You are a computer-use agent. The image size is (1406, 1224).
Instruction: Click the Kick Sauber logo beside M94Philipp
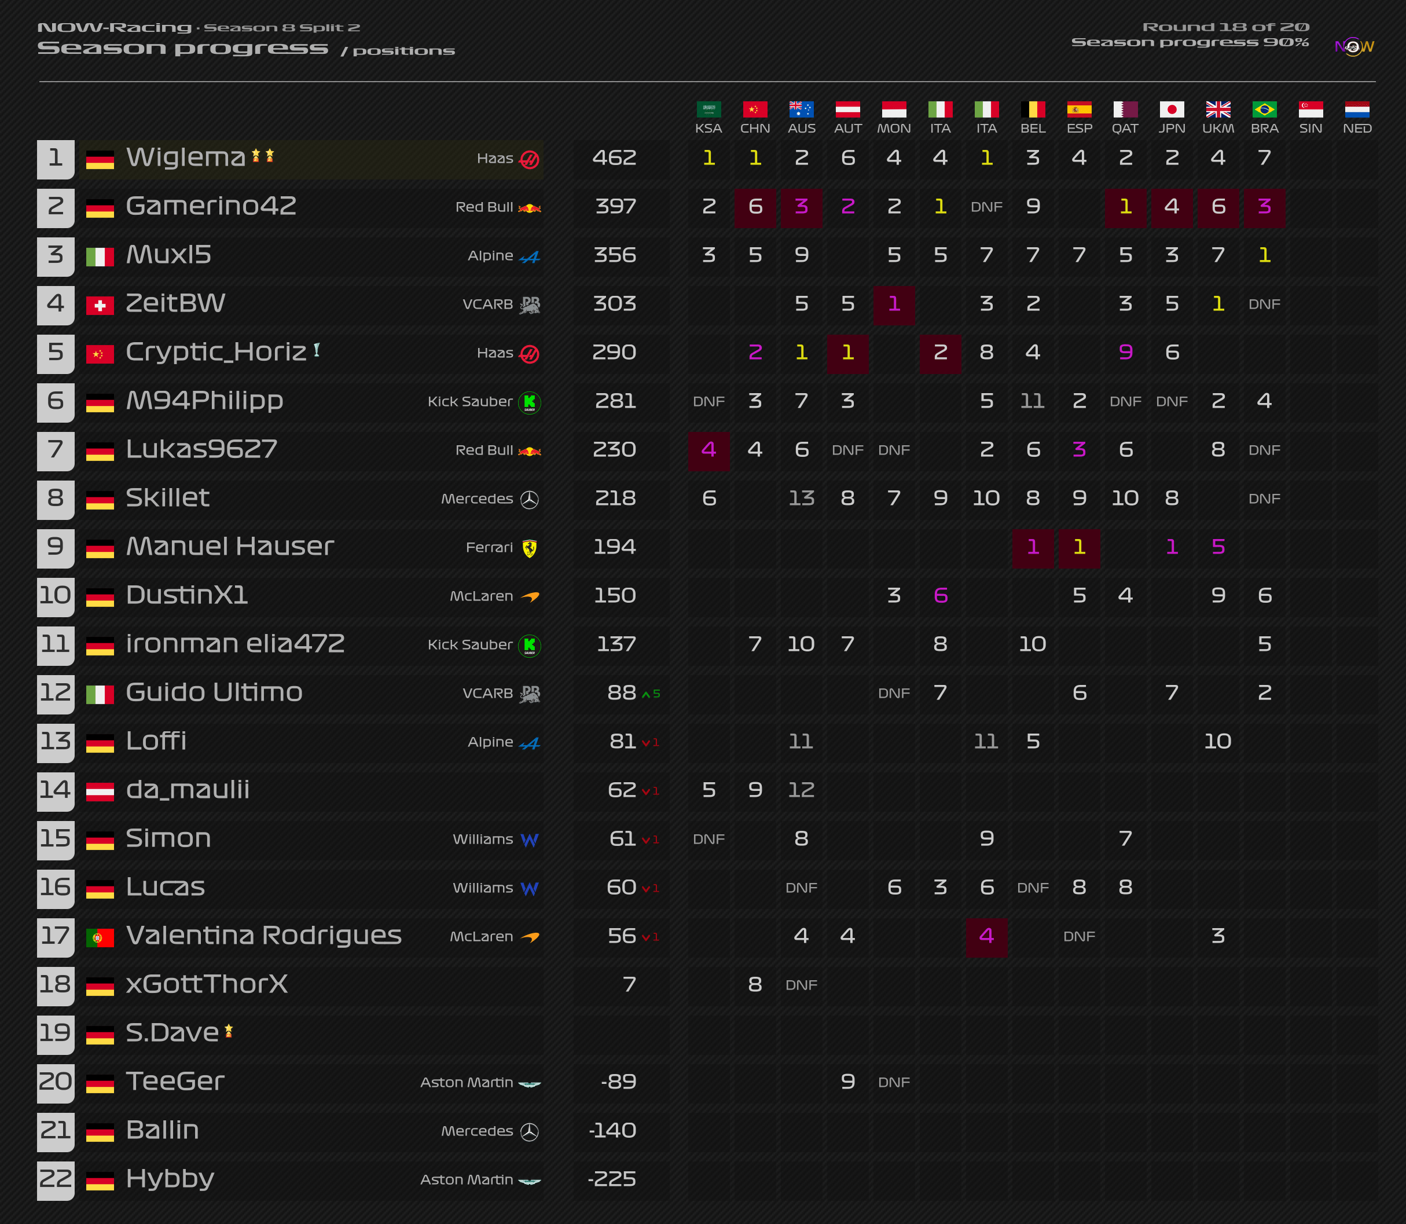529,402
